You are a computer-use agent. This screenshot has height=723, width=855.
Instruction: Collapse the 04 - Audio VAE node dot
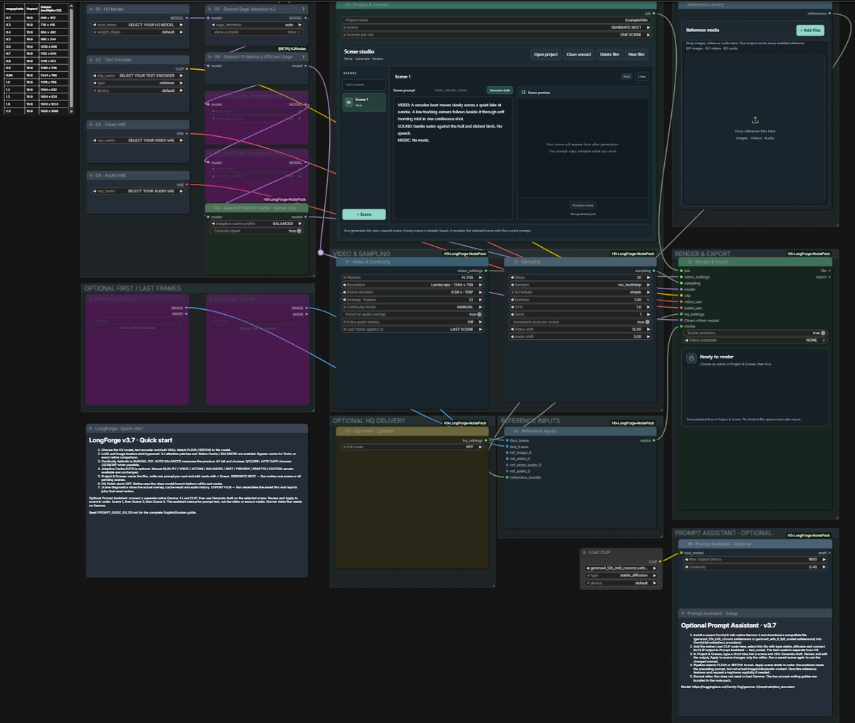click(91, 175)
